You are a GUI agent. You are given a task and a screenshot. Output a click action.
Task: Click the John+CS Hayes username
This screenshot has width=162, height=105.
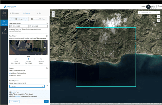pos(156,6)
